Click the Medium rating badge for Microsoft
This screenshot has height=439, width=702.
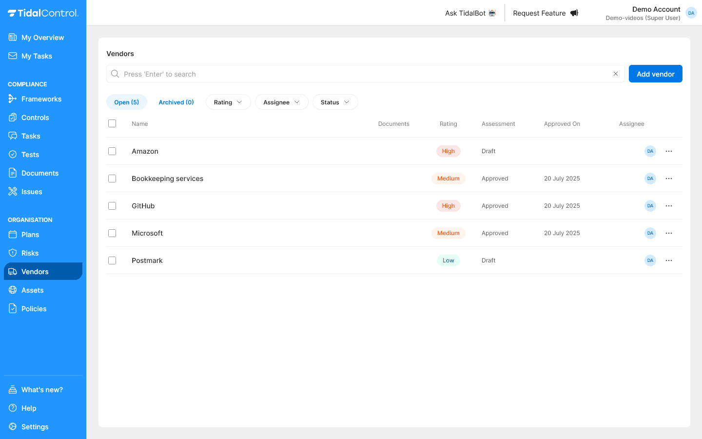448,233
